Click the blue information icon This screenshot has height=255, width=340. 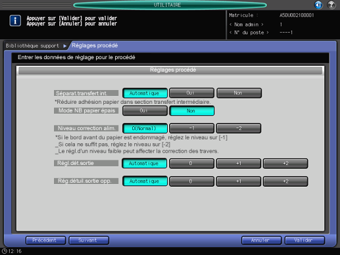coord(15,21)
